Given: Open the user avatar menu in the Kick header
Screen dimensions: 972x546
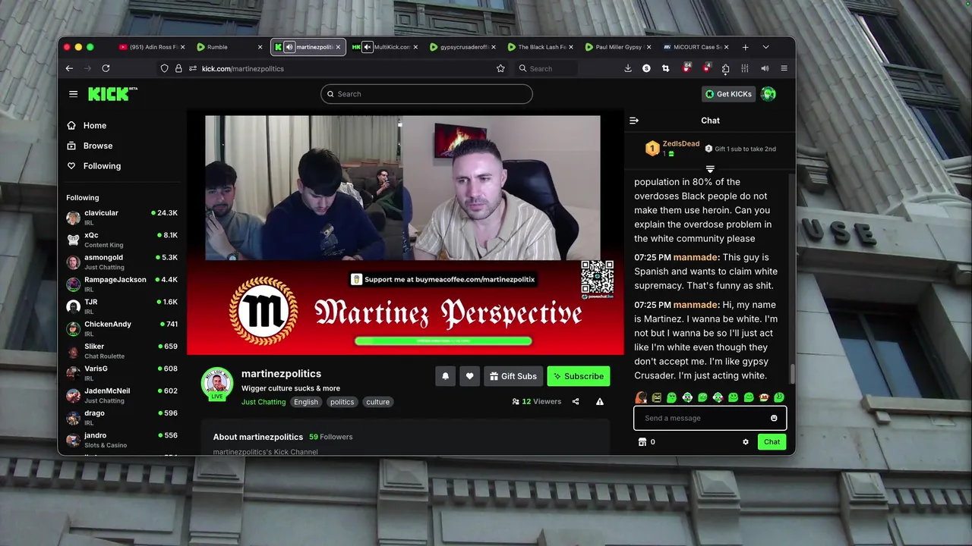Looking at the screenshot, I should 768,94.
